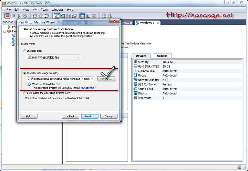Image resolution: width=248 pixels, height=171 pixels.
Task: Open the Team menu
Action: [44, 10]
